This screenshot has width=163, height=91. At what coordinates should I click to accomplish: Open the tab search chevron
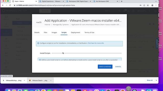[156, 1]
